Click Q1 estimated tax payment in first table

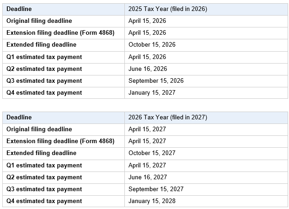44,57
